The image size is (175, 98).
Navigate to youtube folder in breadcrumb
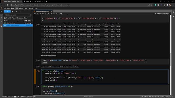[9, 18]
